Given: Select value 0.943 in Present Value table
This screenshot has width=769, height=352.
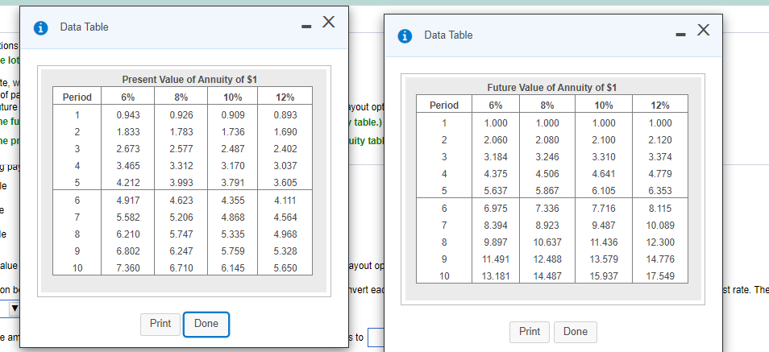Looking at the screenshot, I should tap(128, 115).
